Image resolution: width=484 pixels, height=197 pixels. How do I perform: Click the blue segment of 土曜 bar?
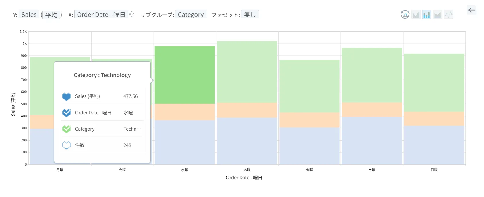[372, 140]
